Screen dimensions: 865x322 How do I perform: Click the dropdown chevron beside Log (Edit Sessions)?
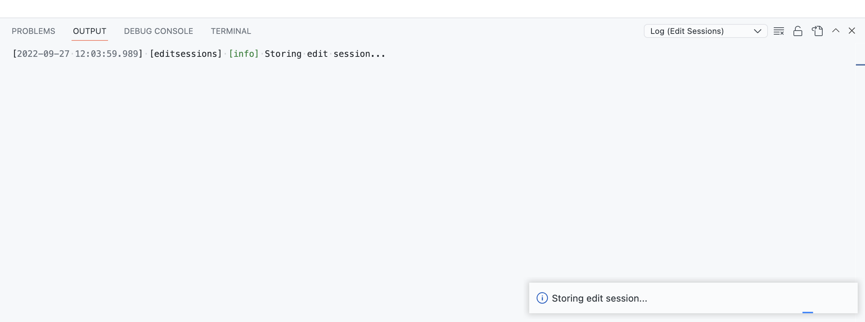click(758, 31)
